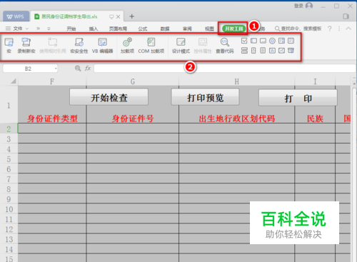Open the 加载项 add-ins manager
Screen dimensions: 357x262
pos(127,45)
